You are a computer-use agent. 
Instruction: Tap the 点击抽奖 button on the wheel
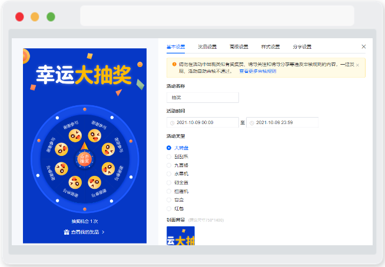click(84, 159)
